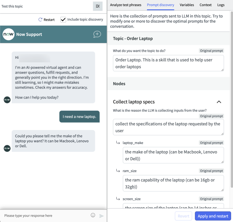This screenshot has height=222, width=233.
Task: Click Original prompt tag above collect specifications
Action: pyautogui.click(x=211, y=116)
